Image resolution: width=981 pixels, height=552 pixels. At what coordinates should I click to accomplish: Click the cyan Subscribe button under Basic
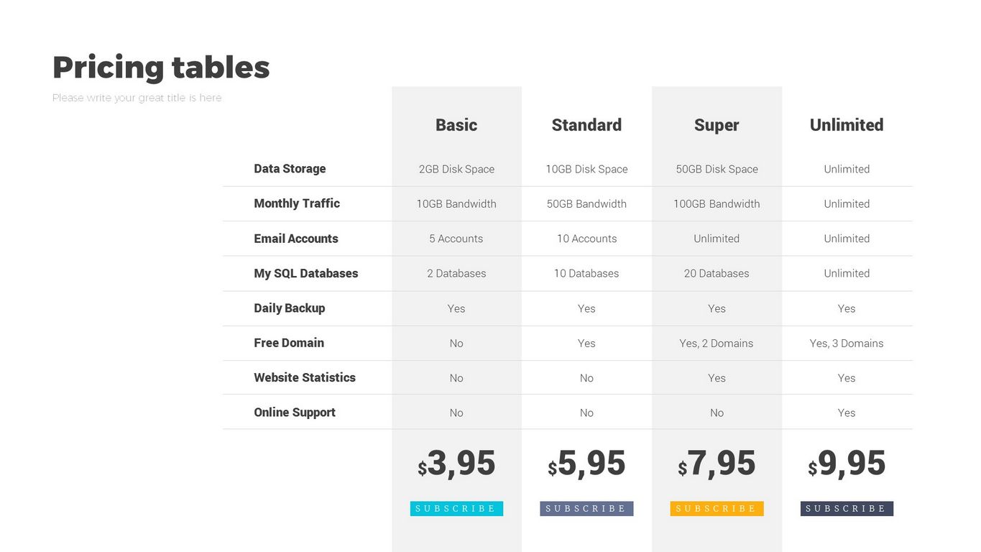pos(456,509)
